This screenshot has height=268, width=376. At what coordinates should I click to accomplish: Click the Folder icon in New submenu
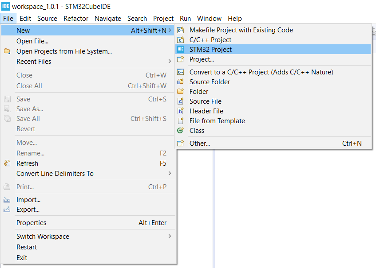pyautogui.click(x=180, y=91)
